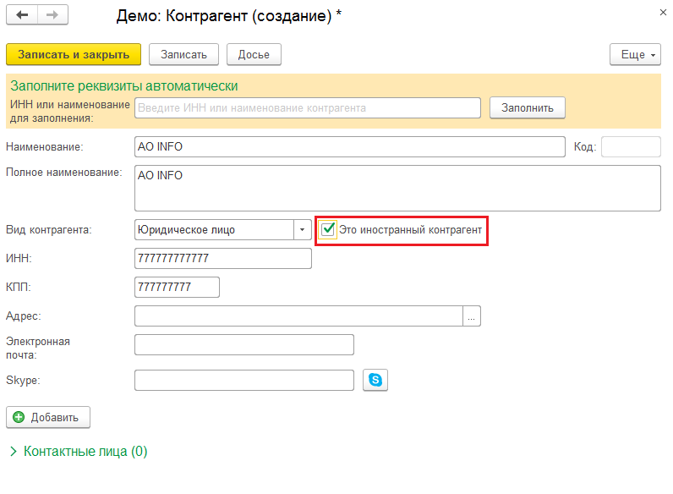Close the Контрагент form with X
Screen dimensions: 673x494
[x=663, y=13]
